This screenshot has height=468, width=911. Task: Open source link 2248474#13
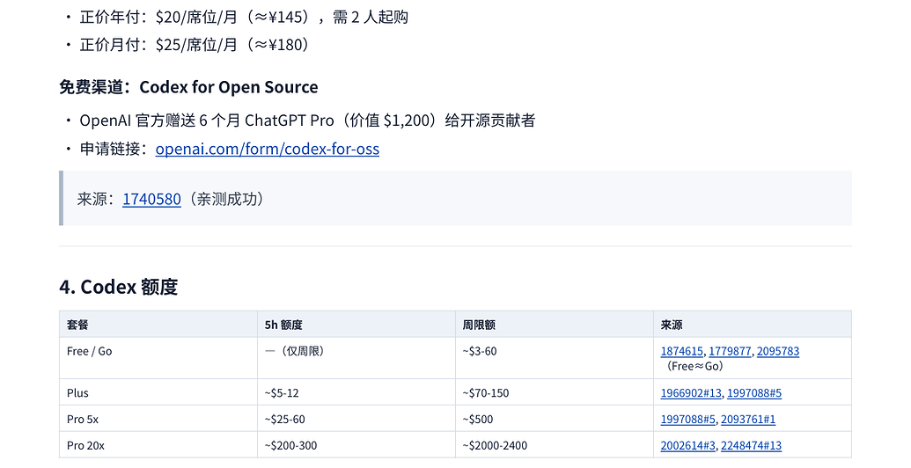(751, 445)
